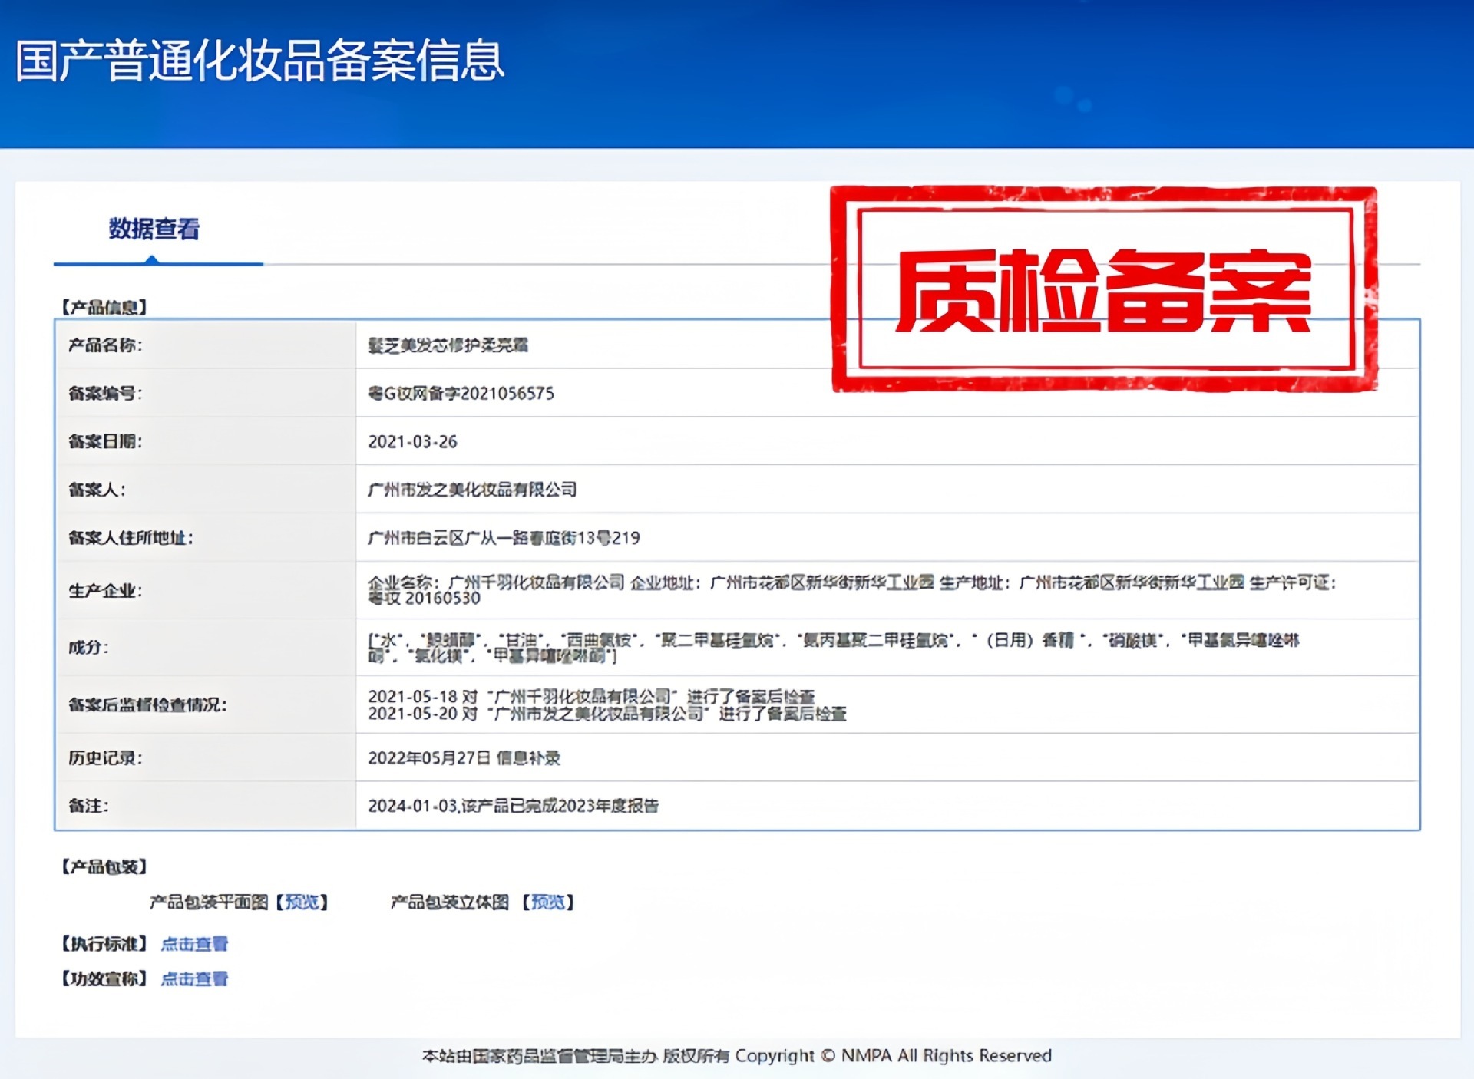Click the 历史记录 entry 2022年05月27日 信息补录
The image size is (1474, 1079).
point(464,758)
